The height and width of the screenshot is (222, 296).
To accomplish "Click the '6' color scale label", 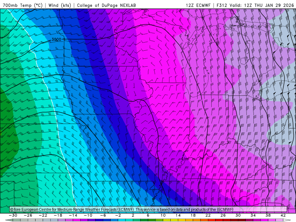I will [x=148, y=215].
